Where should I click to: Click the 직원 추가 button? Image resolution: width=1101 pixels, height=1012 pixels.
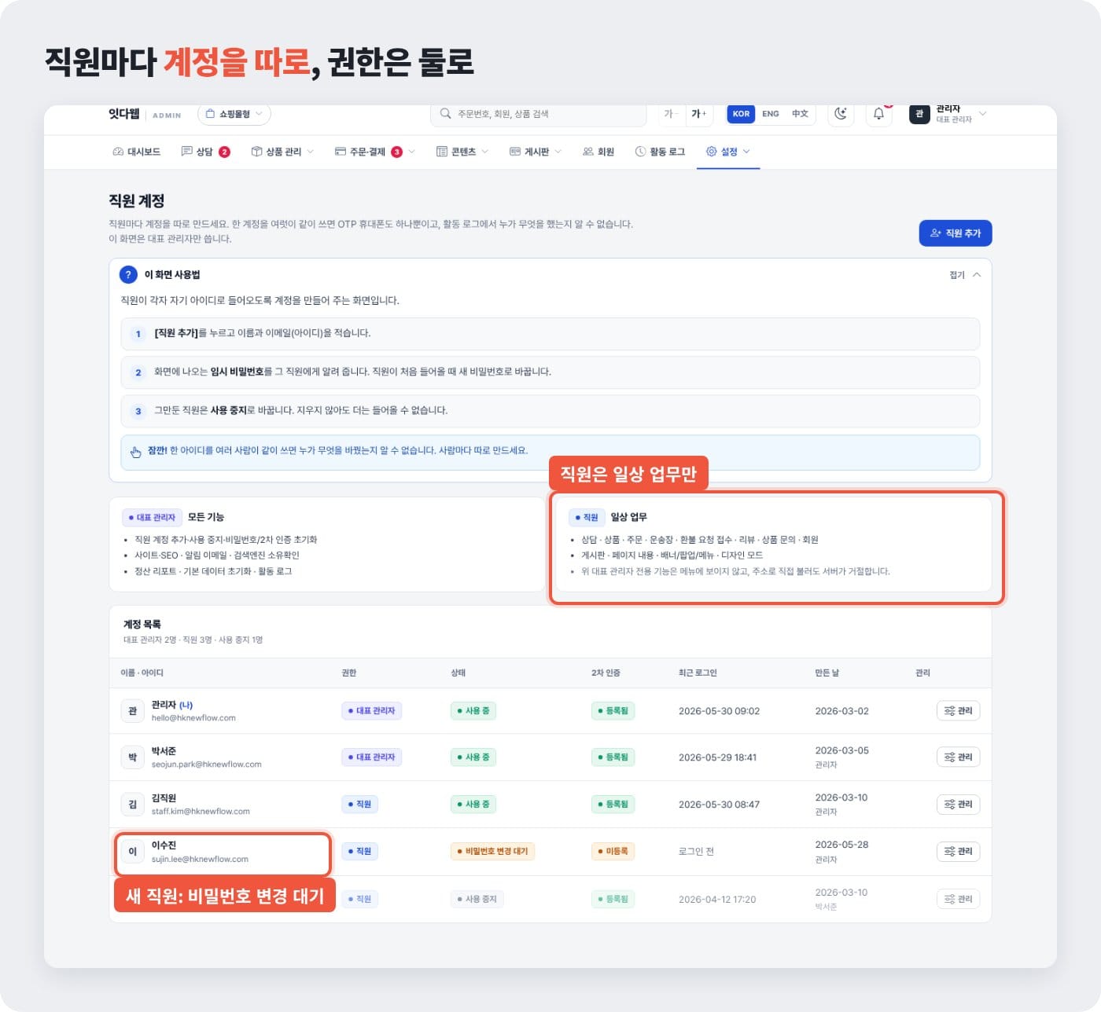956,233
